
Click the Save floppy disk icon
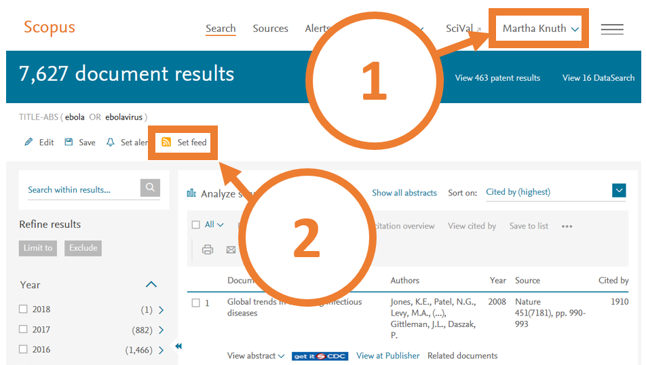69,142
